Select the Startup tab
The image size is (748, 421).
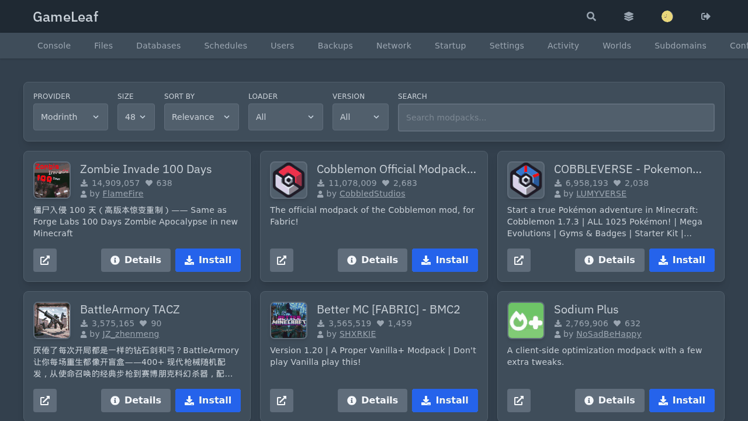[451, 46]
